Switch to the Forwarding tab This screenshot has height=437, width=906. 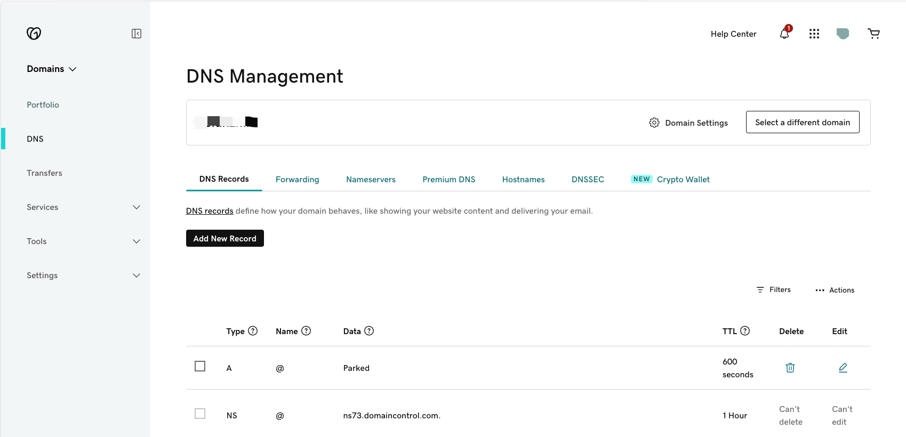(x=297, y=180)
